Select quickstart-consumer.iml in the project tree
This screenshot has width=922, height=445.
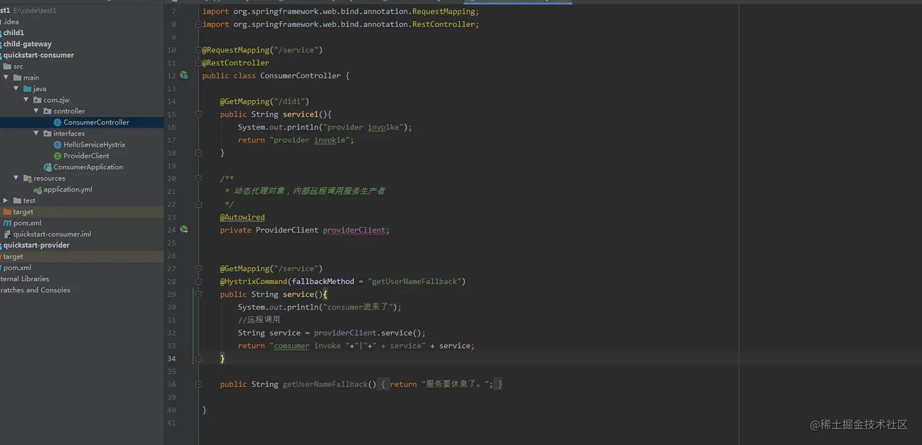[x=52, y=234]
